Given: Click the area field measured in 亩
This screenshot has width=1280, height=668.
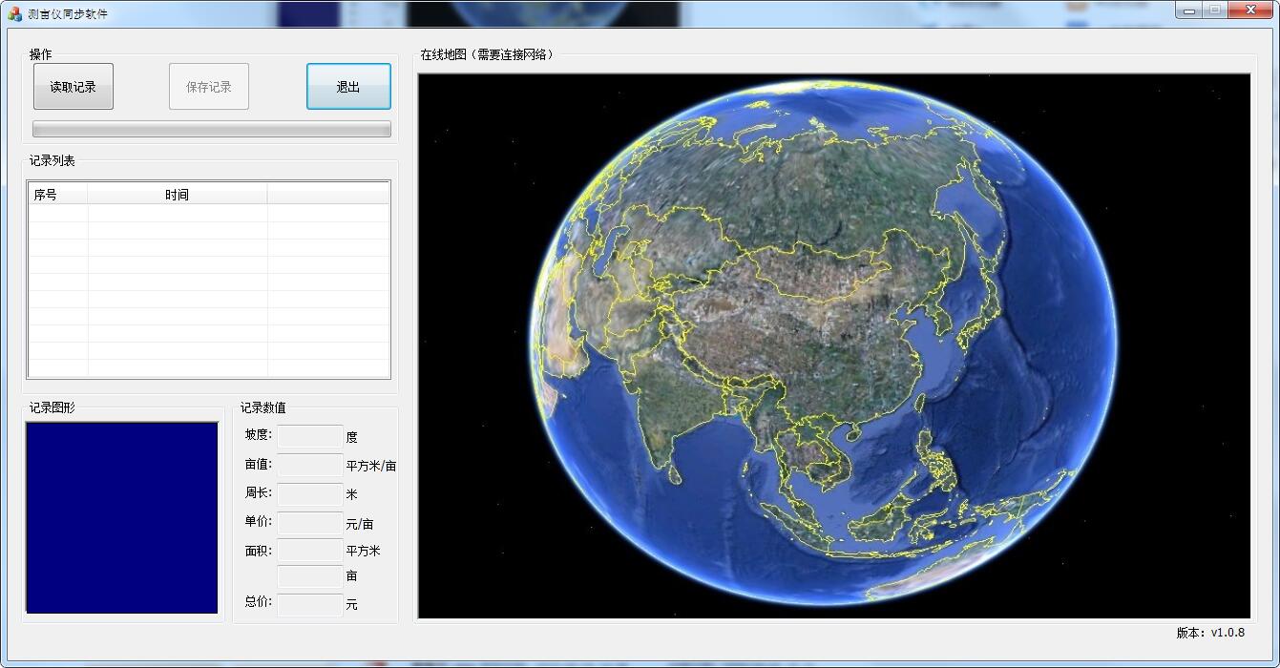Looking at the screenshot, I should pos(309,575).
